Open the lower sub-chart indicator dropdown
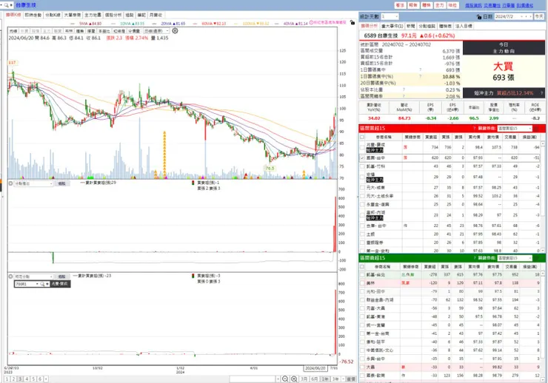 tap(33, 277)
